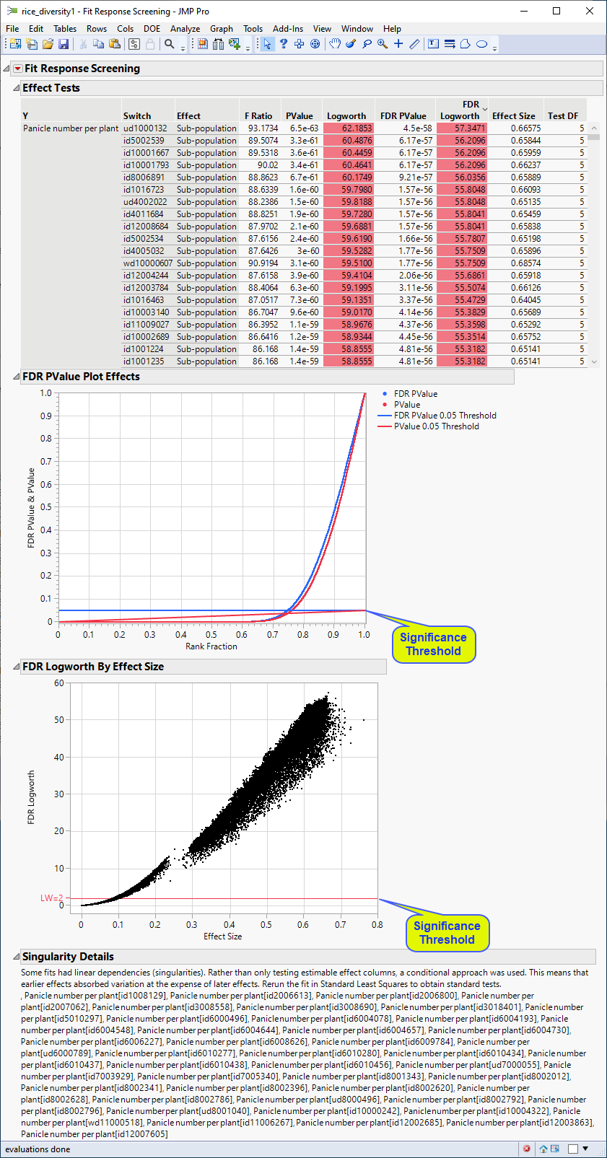607x1158 pixels.
Task: Select the Line drawing tool
Action: [450, 44]
